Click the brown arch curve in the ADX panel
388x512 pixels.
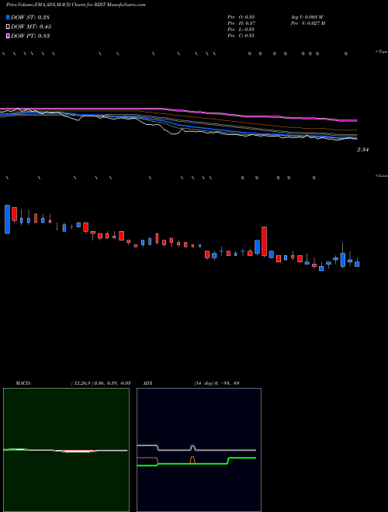click(192, 460)
